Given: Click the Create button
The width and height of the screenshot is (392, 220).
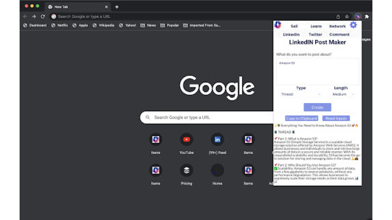Looking at the screenshot, I should coord(317,107).
